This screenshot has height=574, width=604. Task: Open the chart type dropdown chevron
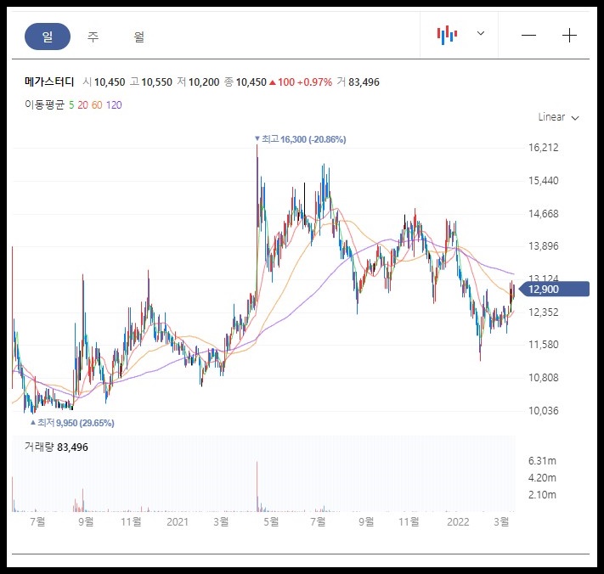[480, 33]
